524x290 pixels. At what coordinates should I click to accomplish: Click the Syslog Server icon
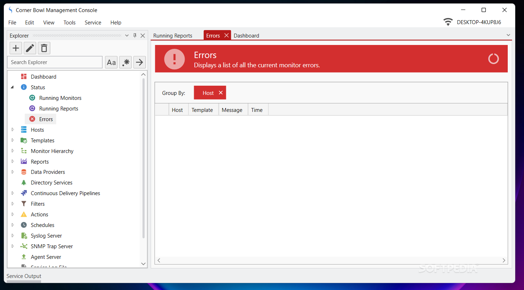24,235
